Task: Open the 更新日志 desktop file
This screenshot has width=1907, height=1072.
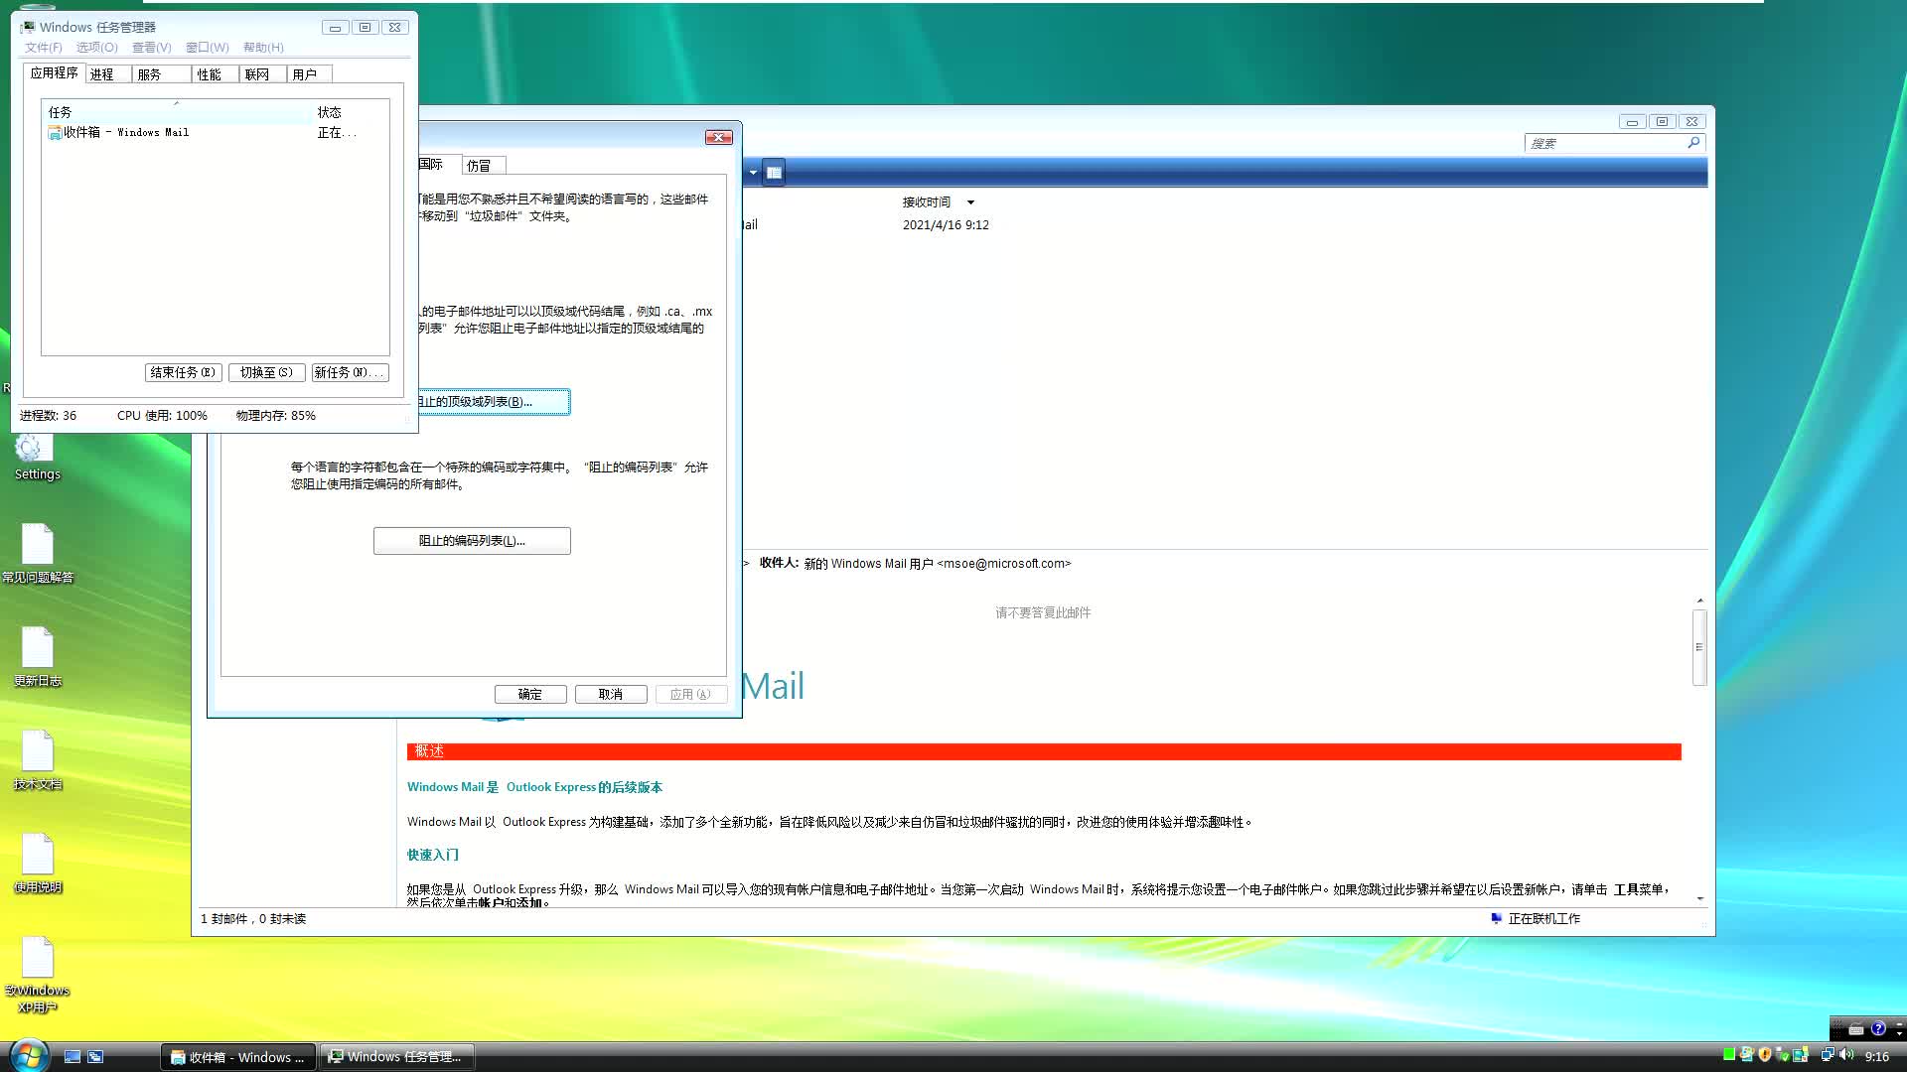Action: (38, 657)
